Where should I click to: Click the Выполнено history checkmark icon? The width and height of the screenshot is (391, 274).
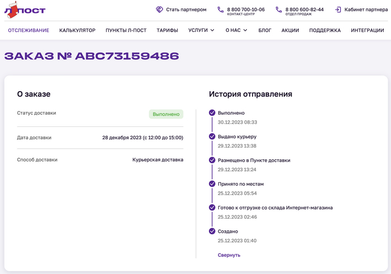[x=212, y=113]
